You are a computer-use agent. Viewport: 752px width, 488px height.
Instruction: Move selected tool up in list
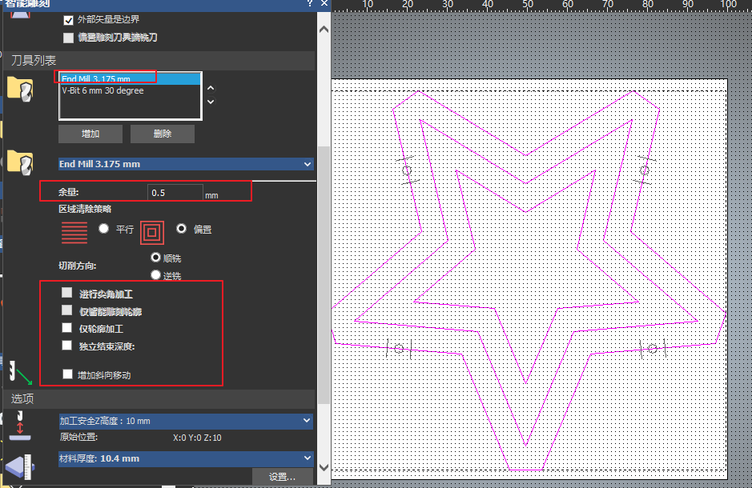click(x=211, y=88)
